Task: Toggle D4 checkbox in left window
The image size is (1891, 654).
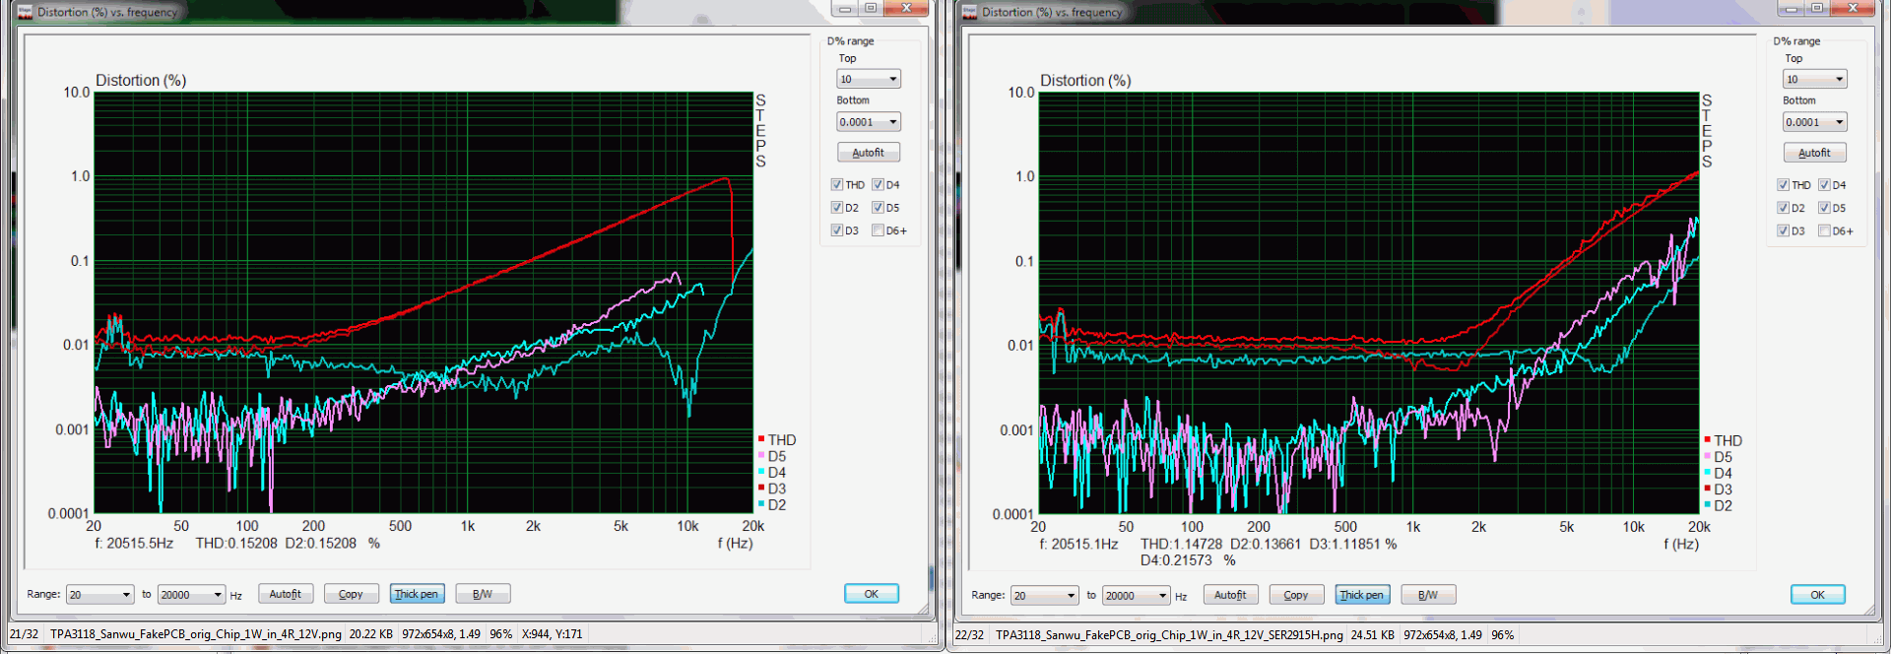Action: [878, 184]
